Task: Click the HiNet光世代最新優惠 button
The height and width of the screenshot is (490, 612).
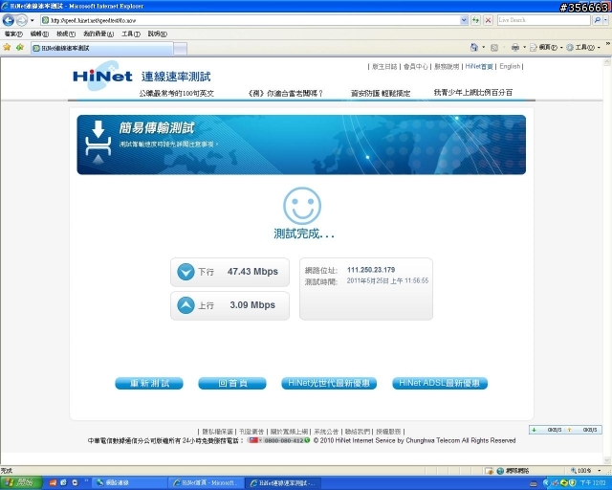Action: [x=329, y=384]
